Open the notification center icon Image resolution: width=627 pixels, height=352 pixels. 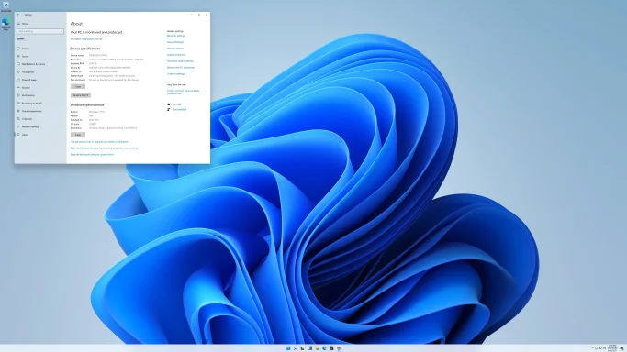621,348
